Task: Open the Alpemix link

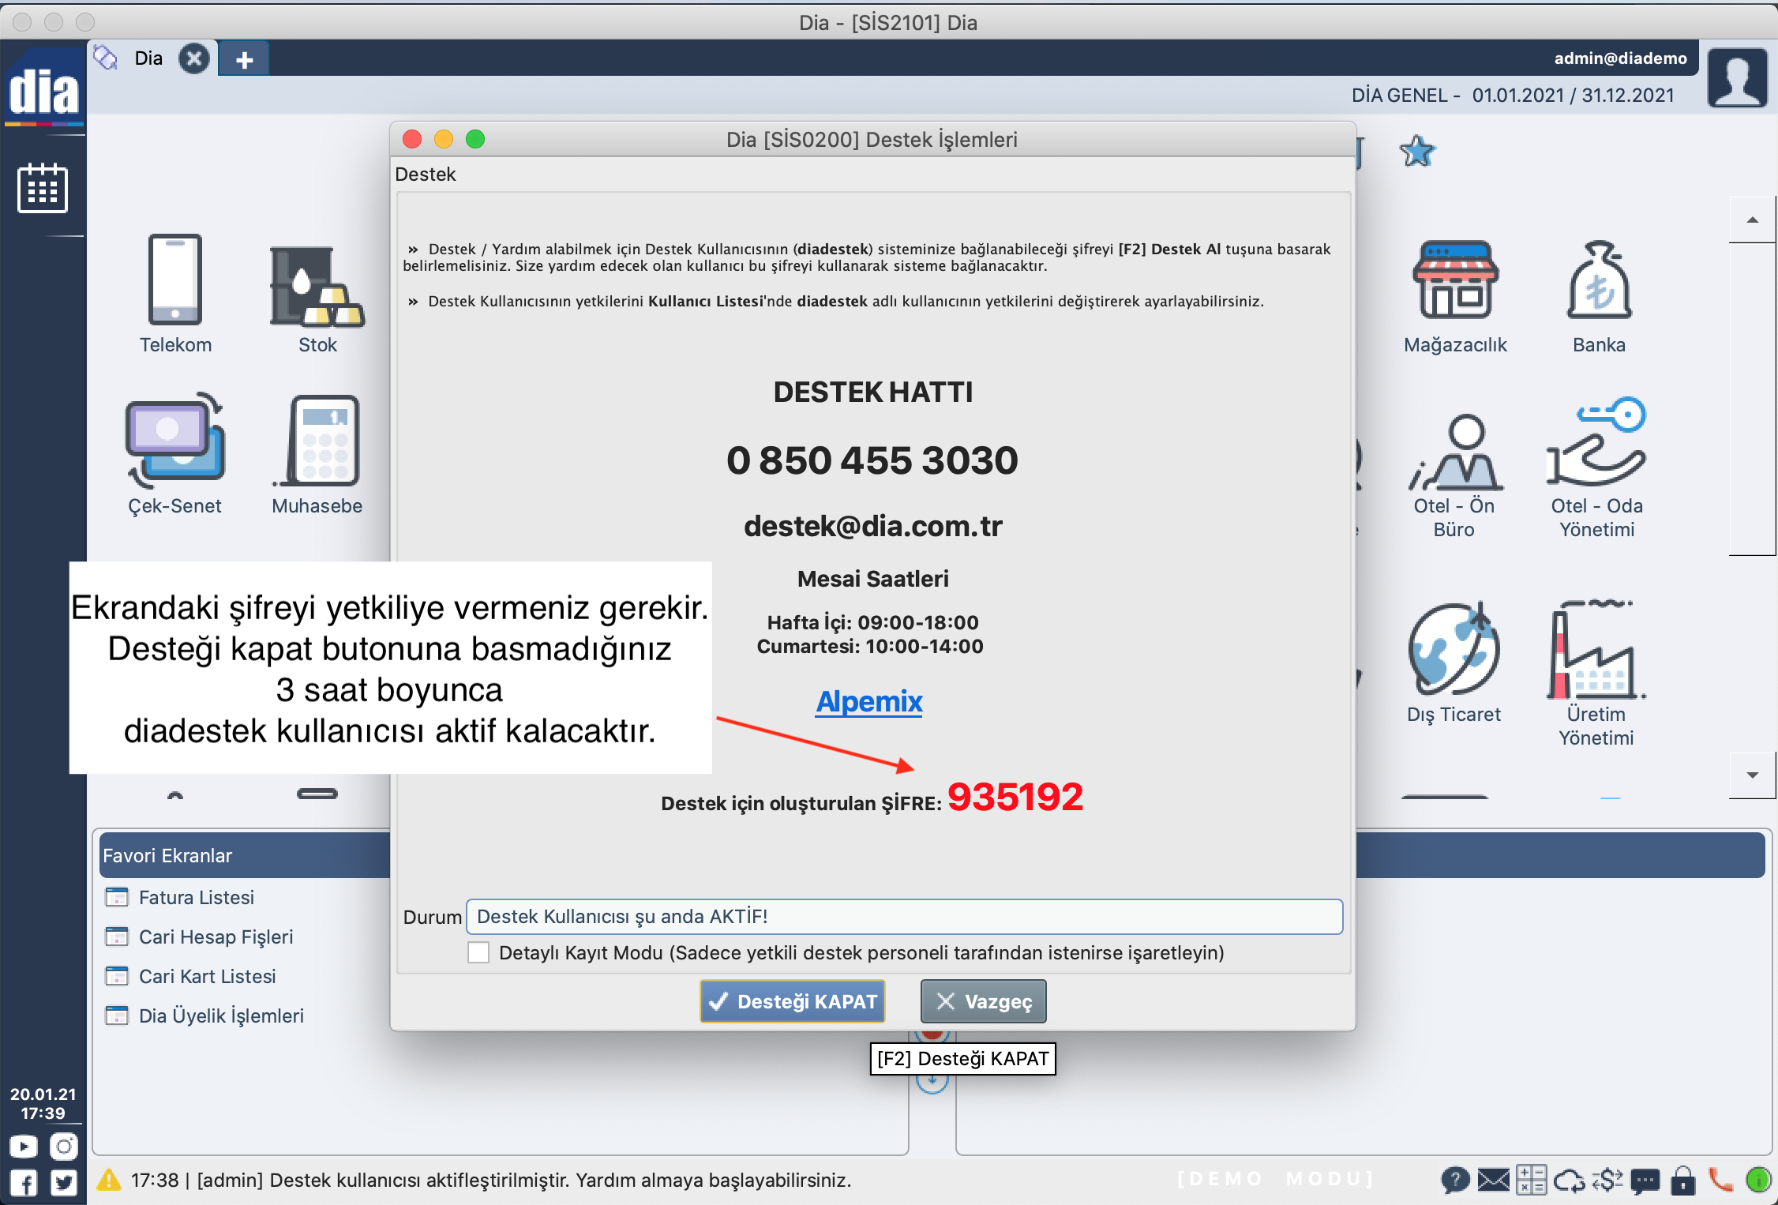Action: [868, 701]
